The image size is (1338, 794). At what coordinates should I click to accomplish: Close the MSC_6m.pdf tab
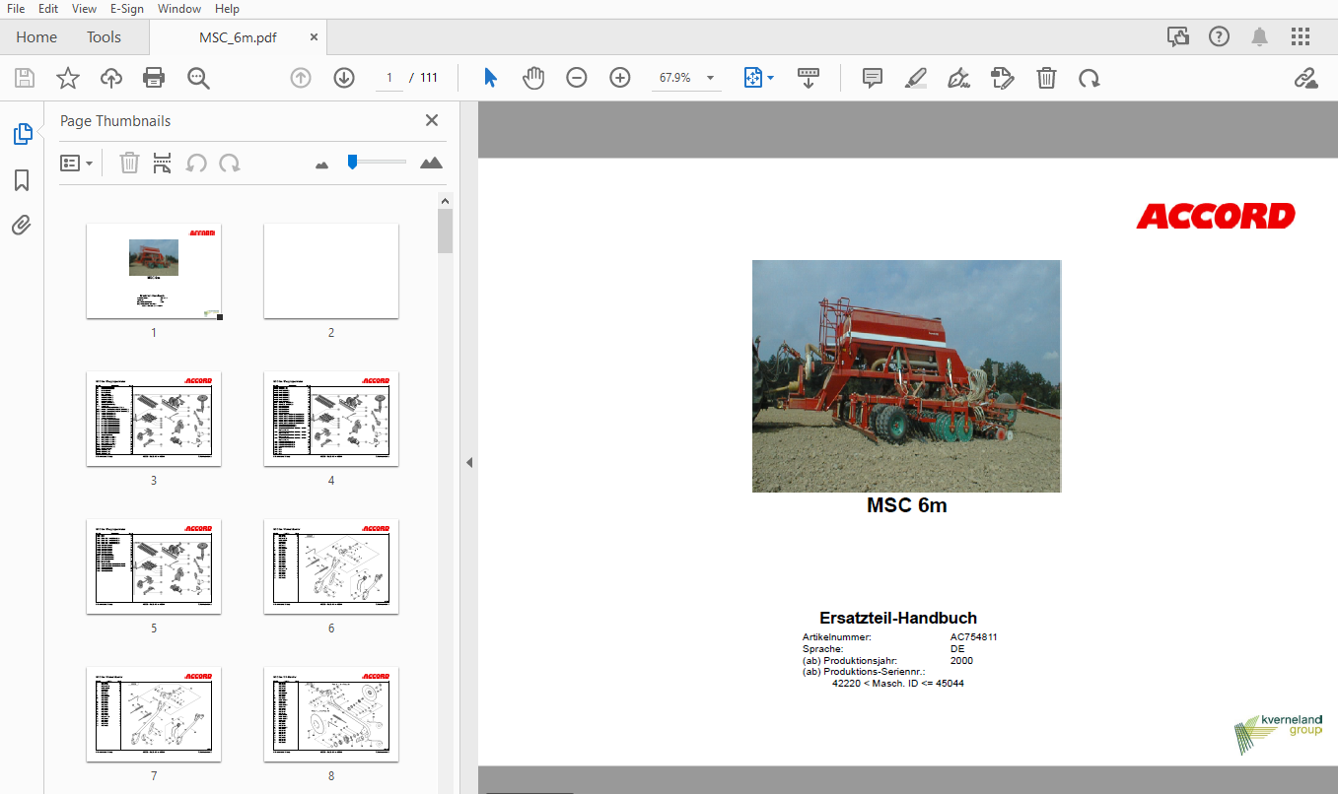(314, 37)
